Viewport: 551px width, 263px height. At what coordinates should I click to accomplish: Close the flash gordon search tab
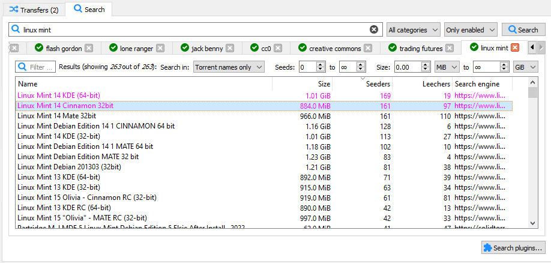89,48
